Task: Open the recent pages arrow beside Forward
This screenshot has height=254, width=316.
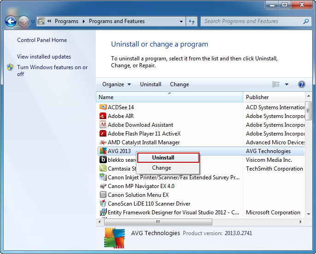Action: pyautogui.click(x=33, y=21)
